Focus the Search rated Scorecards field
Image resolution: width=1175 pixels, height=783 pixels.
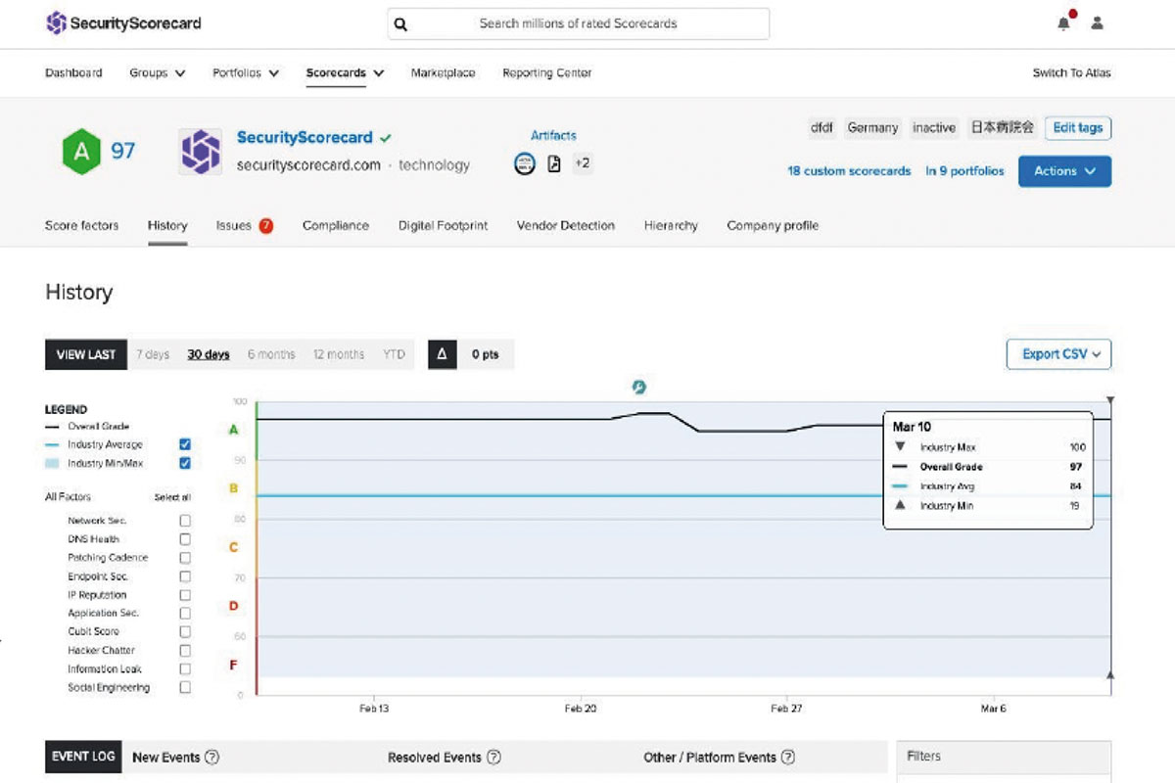click(x=578, y=23)
